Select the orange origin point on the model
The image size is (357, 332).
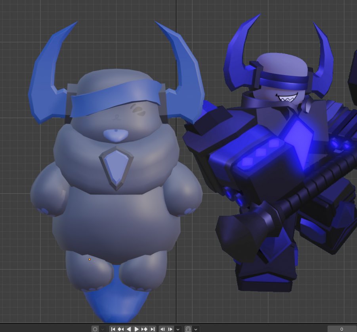click(x=90, y=259)
